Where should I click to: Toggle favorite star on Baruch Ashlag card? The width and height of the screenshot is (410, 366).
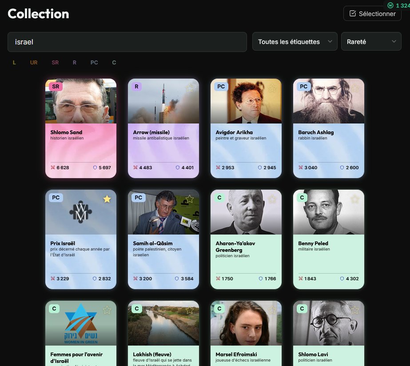pyautogui.click(x=355, y=88)
